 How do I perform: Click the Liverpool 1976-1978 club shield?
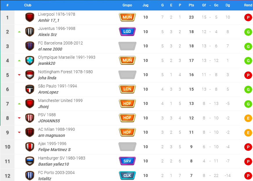coord(30,17)
